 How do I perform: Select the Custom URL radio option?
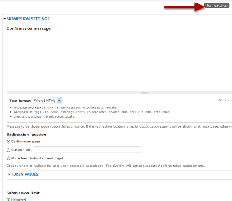[x=8, y=150]
